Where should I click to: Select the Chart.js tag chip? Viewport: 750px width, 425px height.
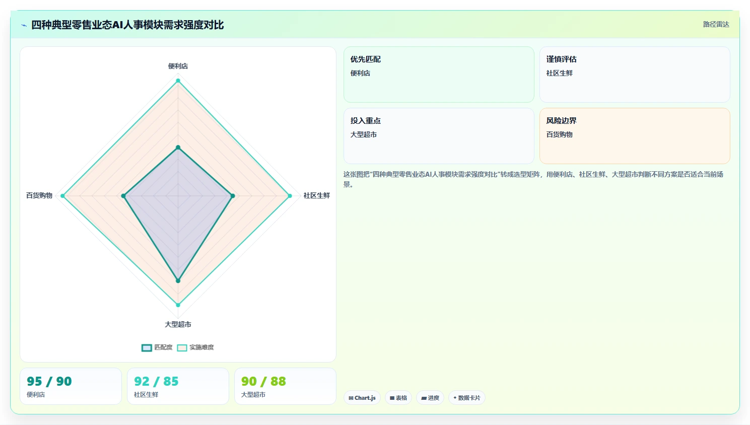(362, 398)
